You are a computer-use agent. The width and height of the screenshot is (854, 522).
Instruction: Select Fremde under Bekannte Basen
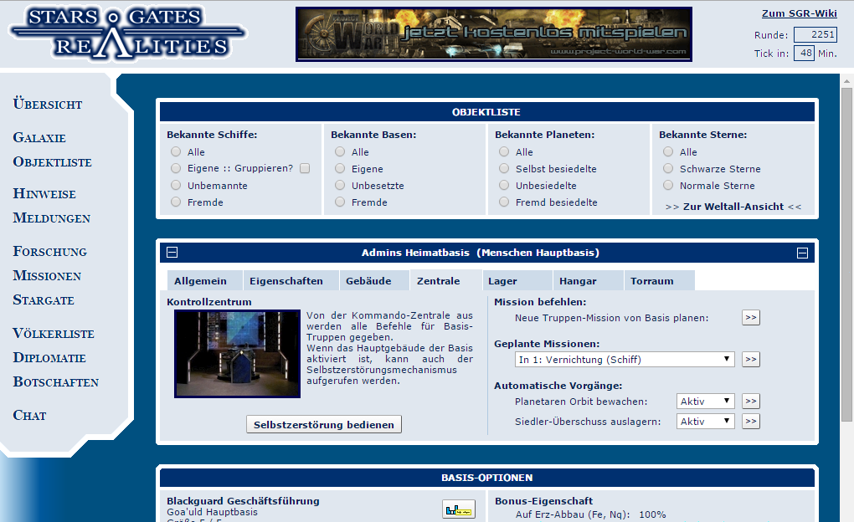coord(340,202)
